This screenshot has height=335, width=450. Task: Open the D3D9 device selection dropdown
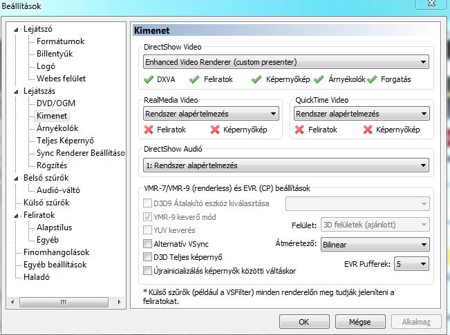point(357,204)
